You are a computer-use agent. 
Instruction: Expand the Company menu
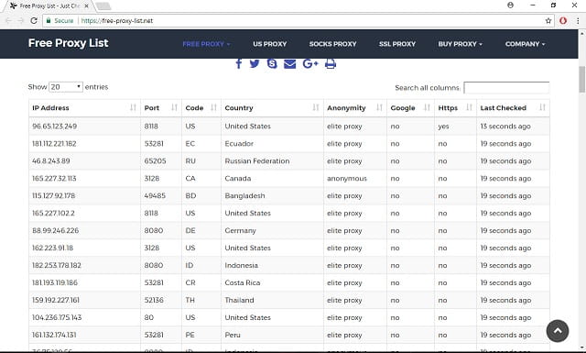click(525, 44)
